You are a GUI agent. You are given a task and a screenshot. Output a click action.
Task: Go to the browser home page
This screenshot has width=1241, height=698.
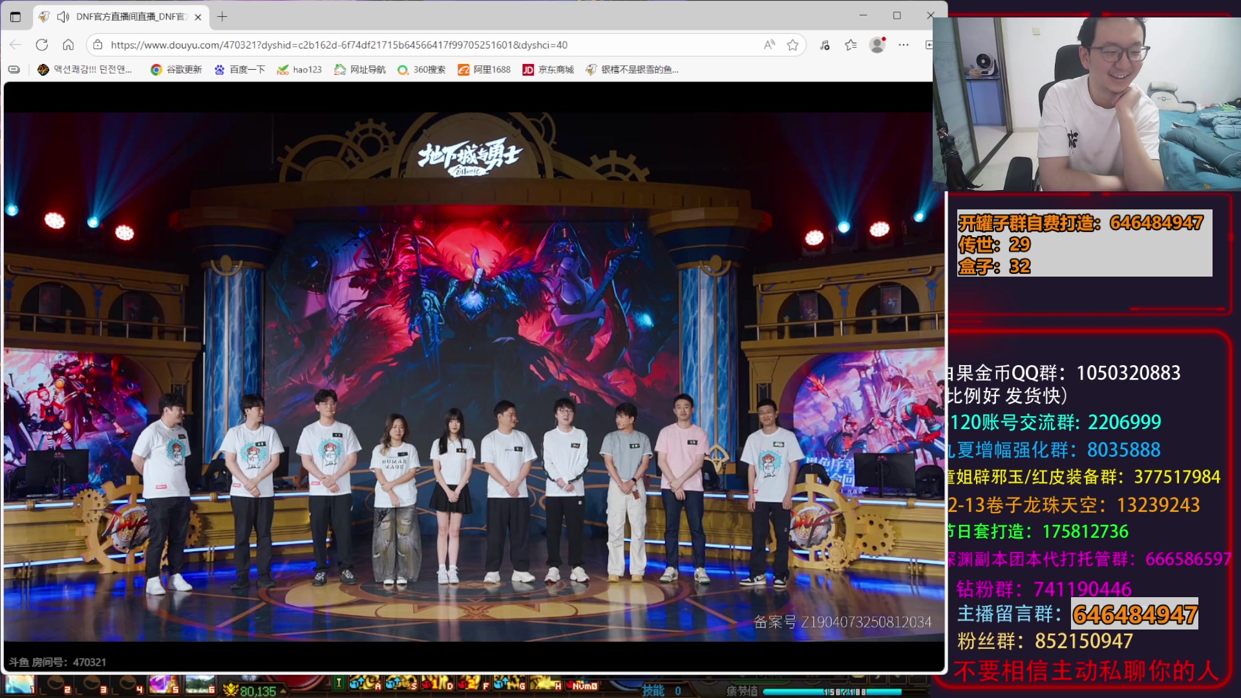click(x=69, y=45)
